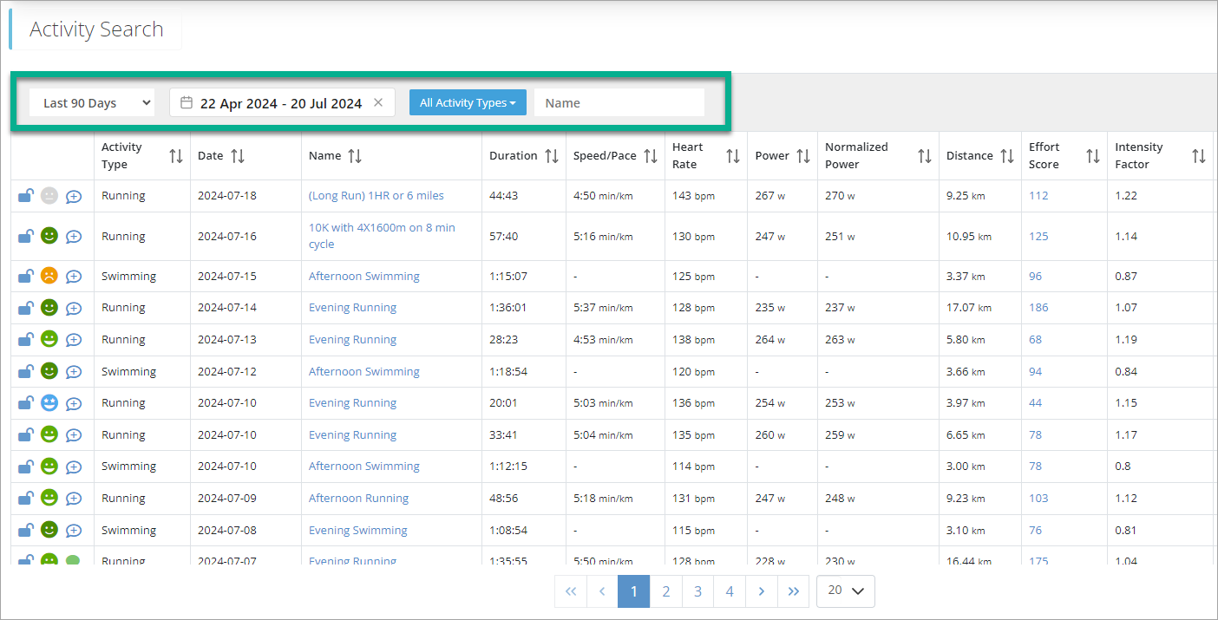Sort by Speed/Pace column
This screenshot has height=620, width=1218.
(651, 156)
